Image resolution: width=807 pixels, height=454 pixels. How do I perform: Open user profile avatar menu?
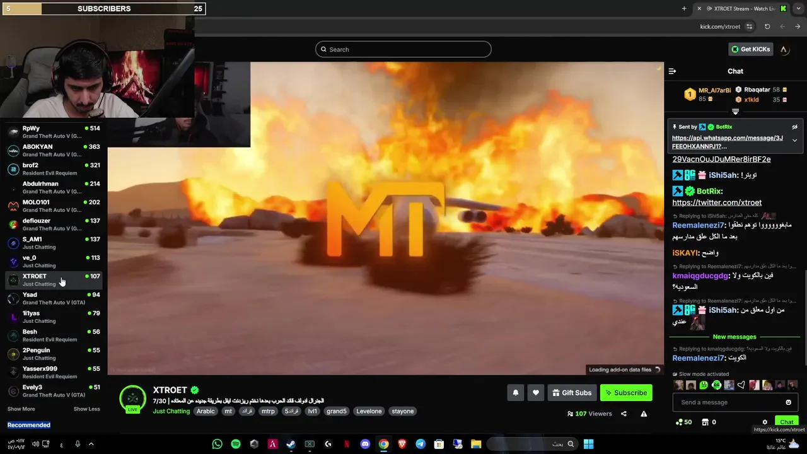[784, 49]
